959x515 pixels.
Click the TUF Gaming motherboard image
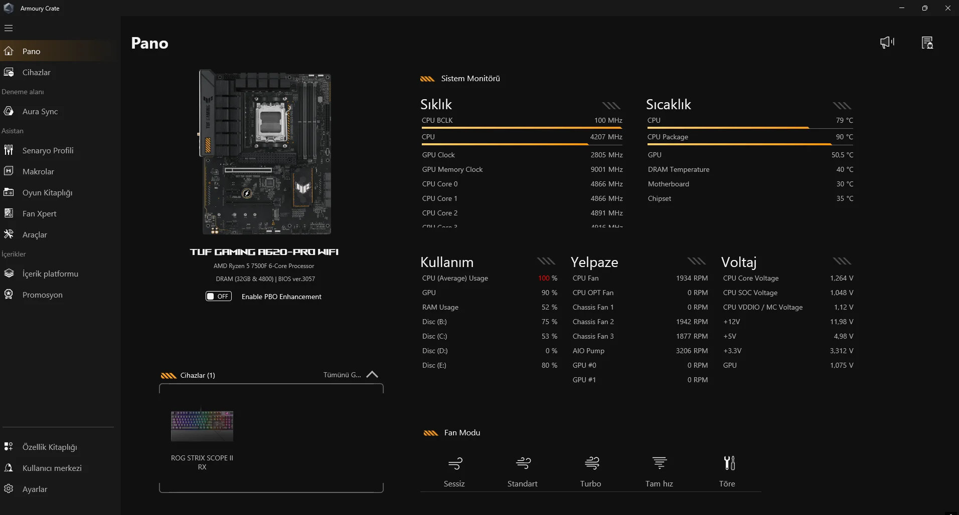coord(265,151)
